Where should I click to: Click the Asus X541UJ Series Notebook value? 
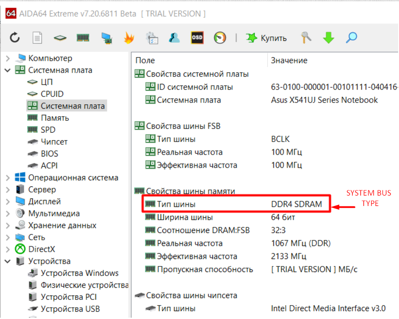tap(324, 100)
